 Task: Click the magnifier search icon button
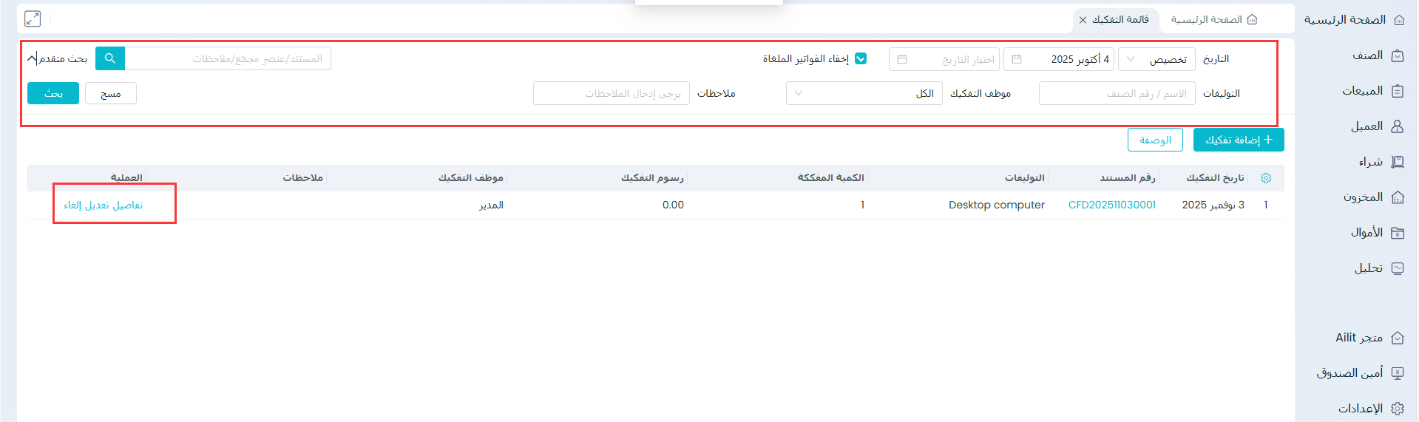(110, 58)
